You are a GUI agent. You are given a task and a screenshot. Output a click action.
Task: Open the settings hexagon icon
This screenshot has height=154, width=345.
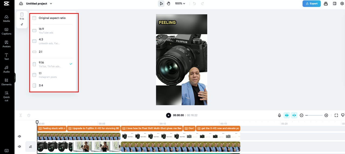pos(342,3)
